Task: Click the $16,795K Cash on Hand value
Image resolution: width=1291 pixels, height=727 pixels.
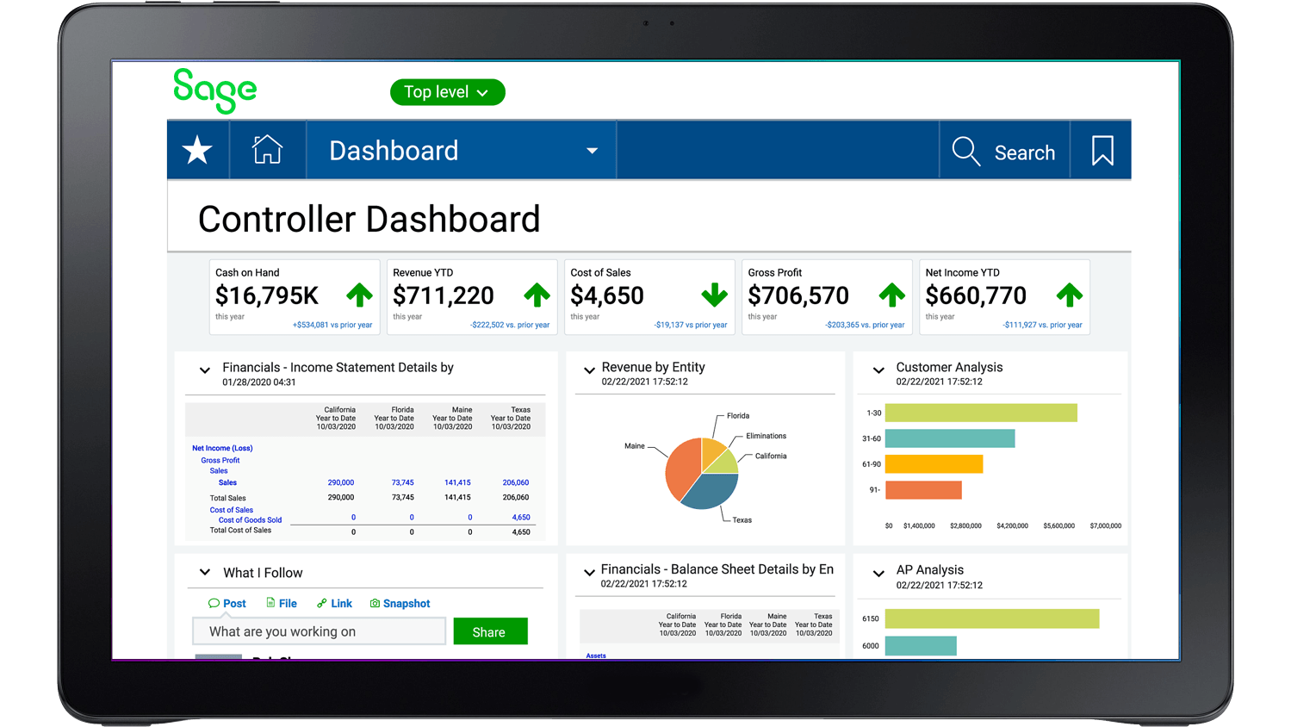Action: coord(267,296)
